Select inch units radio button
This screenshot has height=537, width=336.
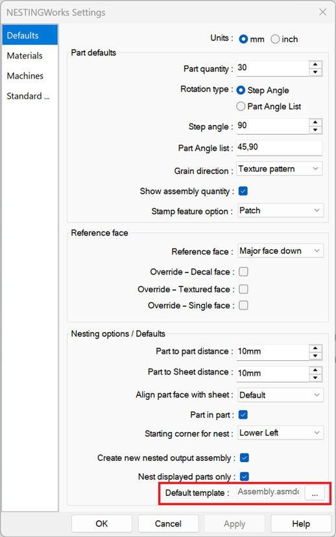pyautogui.click(x=275, y=39)
